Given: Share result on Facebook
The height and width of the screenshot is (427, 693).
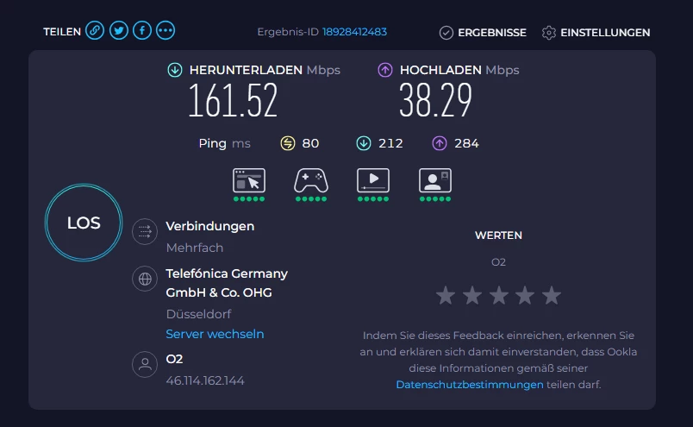Looking at the screenshot, I should (x=142, y=31).
